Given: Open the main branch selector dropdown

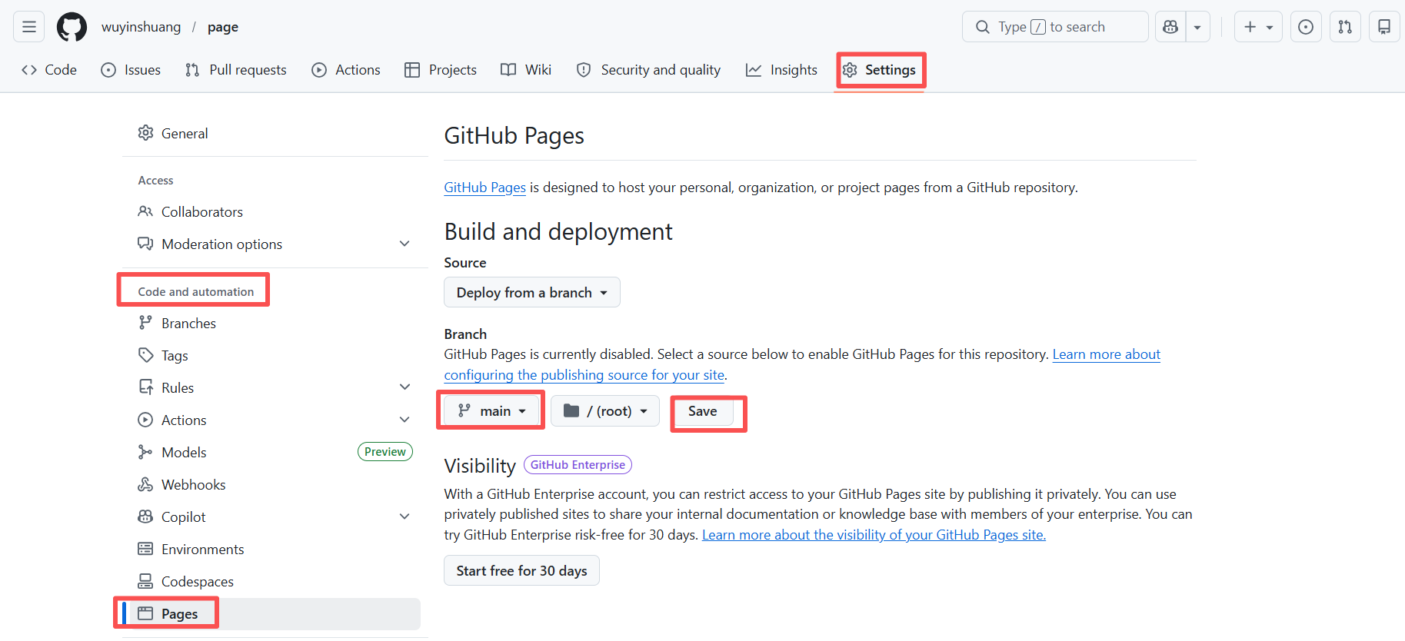Looking at the screenshot, I should point(491,411).
